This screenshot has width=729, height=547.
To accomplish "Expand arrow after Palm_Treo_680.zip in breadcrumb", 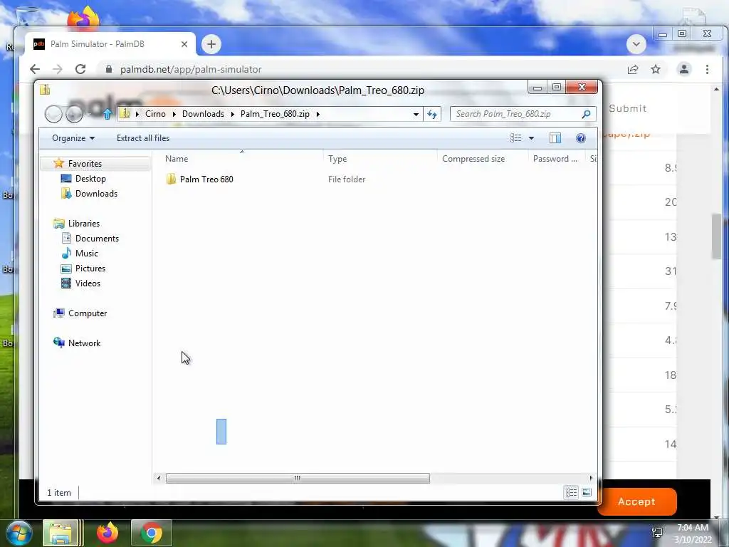I will (x=318, y=114).
